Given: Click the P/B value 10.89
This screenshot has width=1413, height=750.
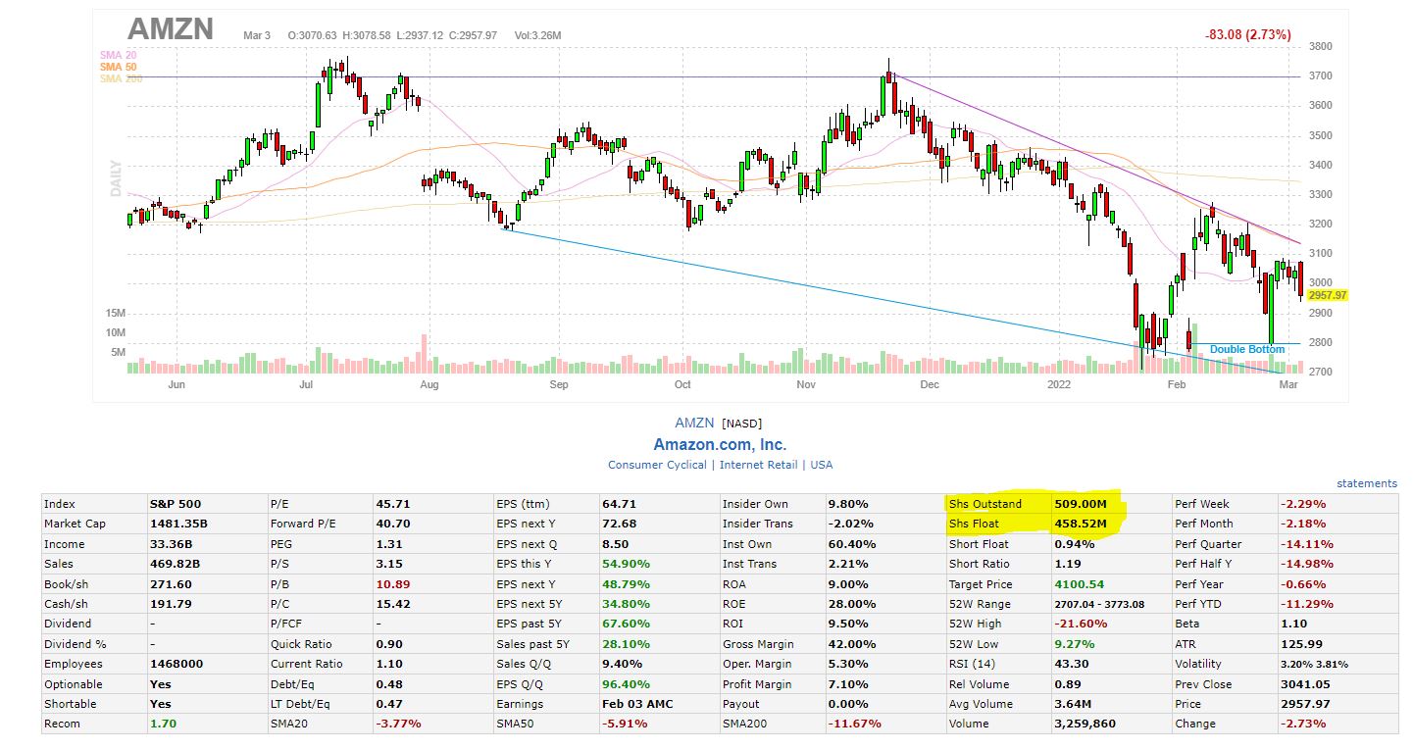Looking at the screenshot, I should (393, 584).
